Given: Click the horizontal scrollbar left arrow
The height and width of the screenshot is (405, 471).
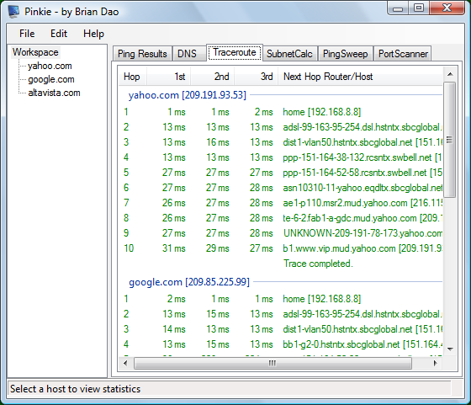Looking at the screenshot, I should coord(125,363).
